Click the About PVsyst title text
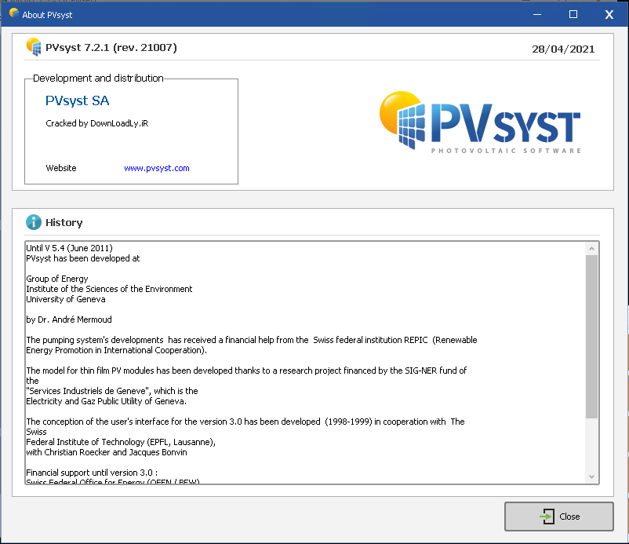The height and width of the screenshot is (544, 629). (47, 15)
